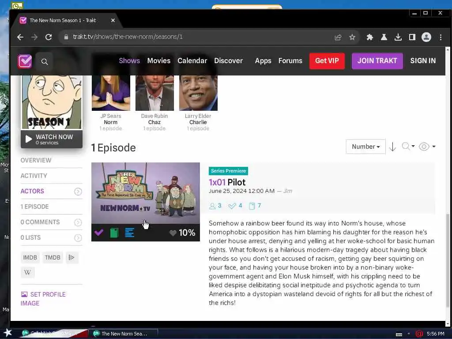Open episode filter search dropdown
This screenshot has height=339, width=452.
pos(408,147)
